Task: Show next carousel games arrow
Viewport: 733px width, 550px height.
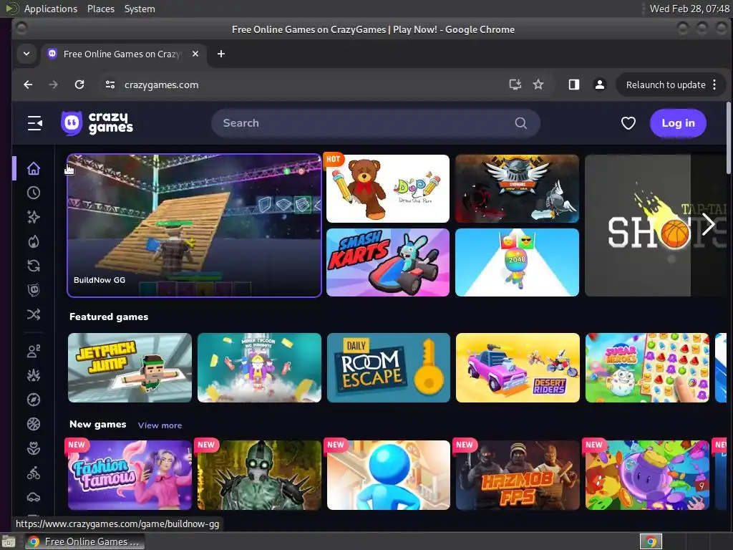Action: coord(708,224)
